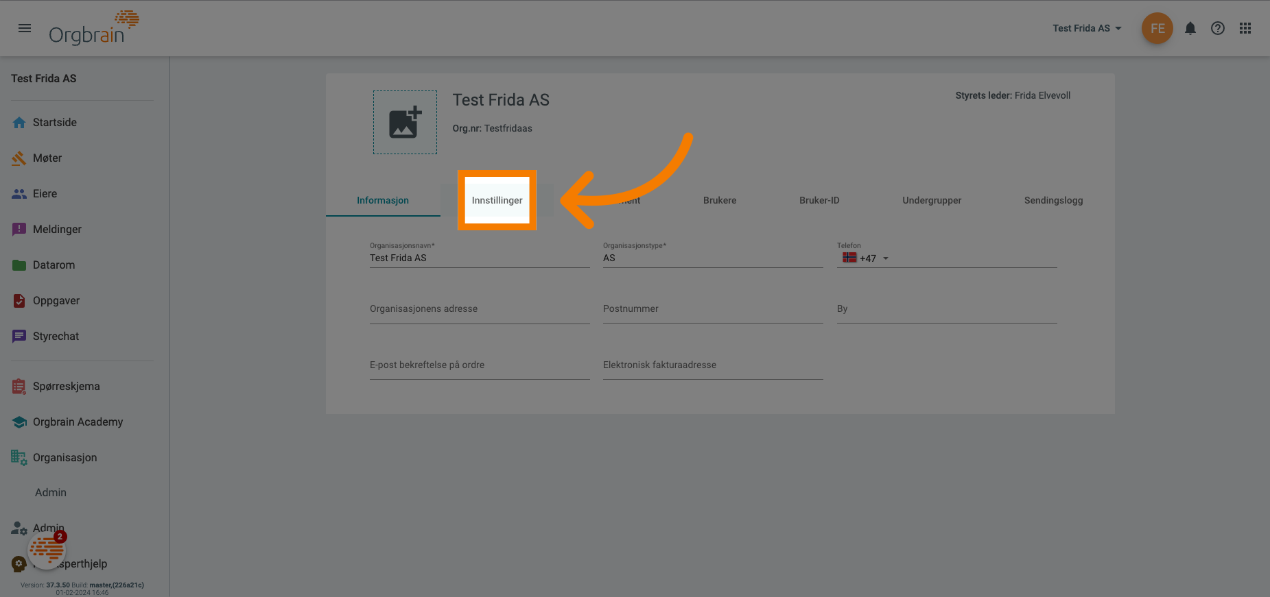
Task: Expand the Test Frida AS organization dropdown
Action: tap(1087, 28)
